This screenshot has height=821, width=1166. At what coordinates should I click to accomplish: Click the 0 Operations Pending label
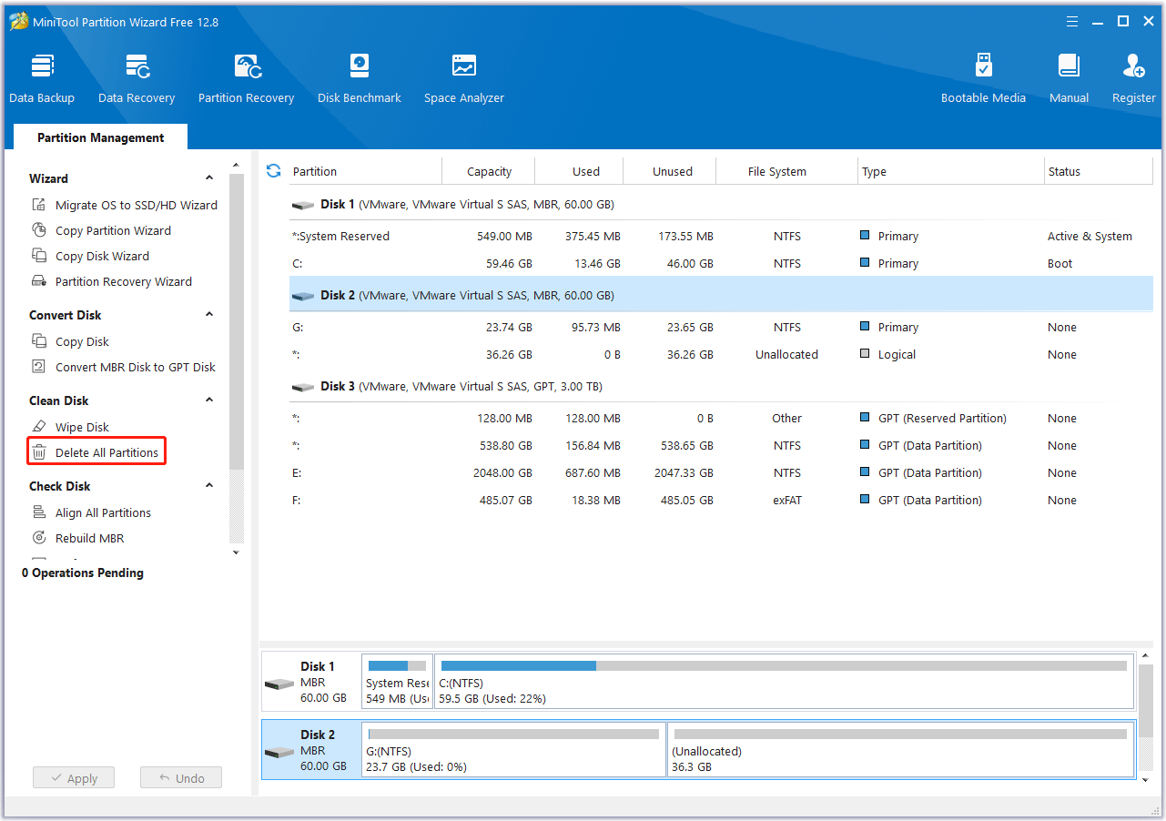coord(83,573)
